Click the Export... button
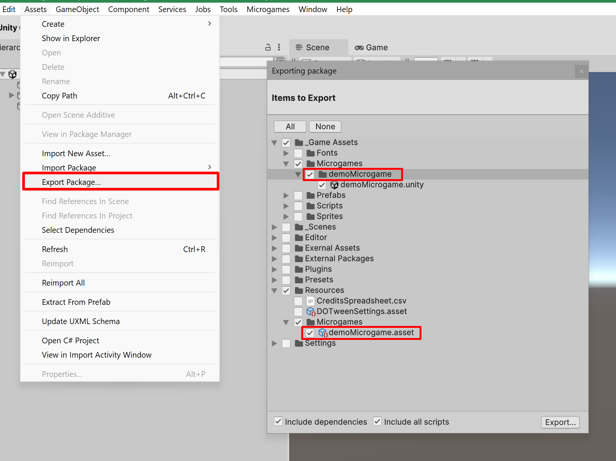616x461 pixels. (x=560, y=422)
